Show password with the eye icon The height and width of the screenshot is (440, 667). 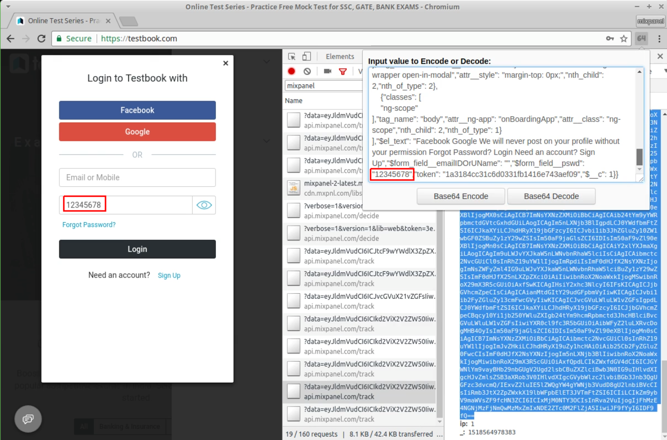(x=204, y=205)
